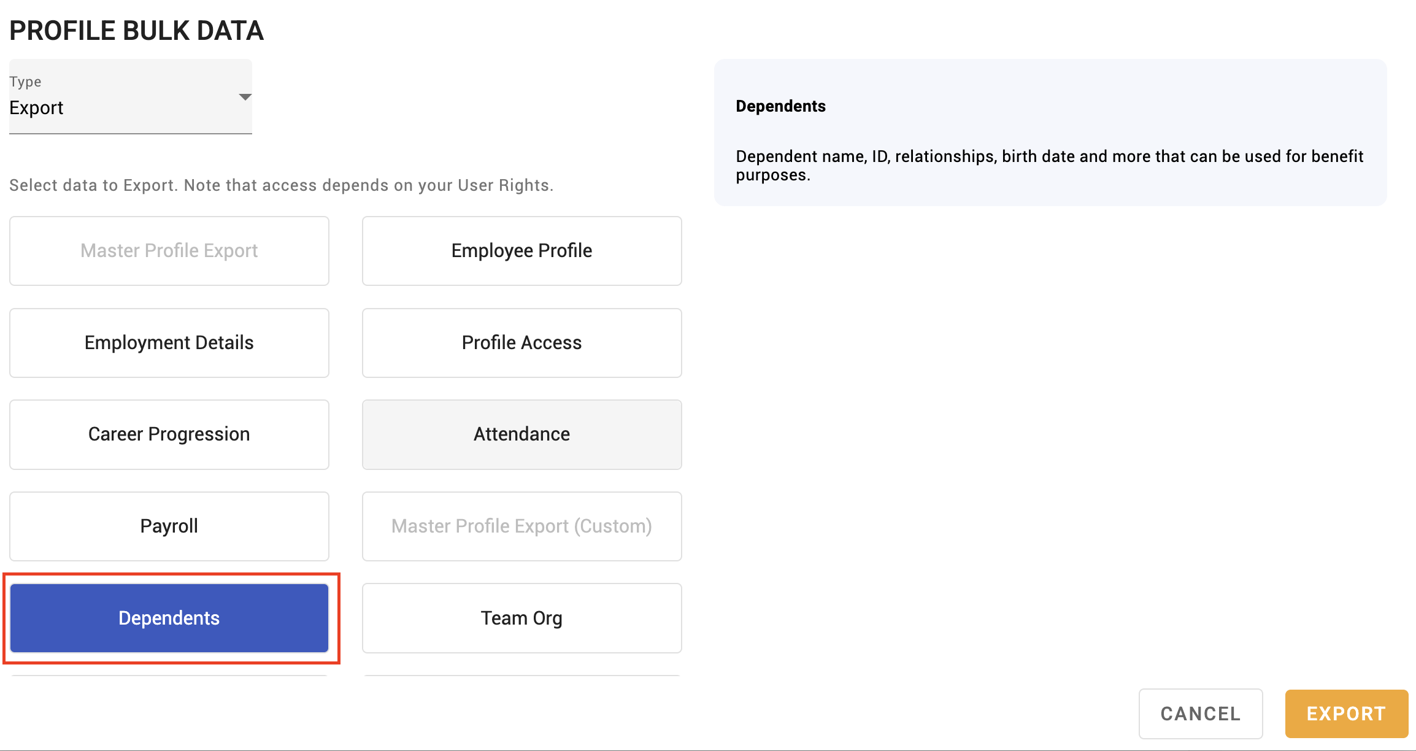Click the orange EXPORT button
1416x751 pixels.
point(1347,714)
